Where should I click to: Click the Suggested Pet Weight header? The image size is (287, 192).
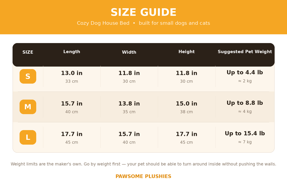click(245, 52)
